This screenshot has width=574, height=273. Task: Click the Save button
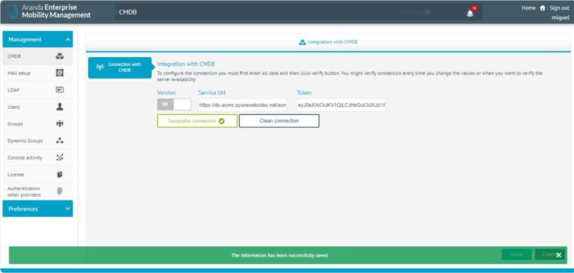click(516, 255)
